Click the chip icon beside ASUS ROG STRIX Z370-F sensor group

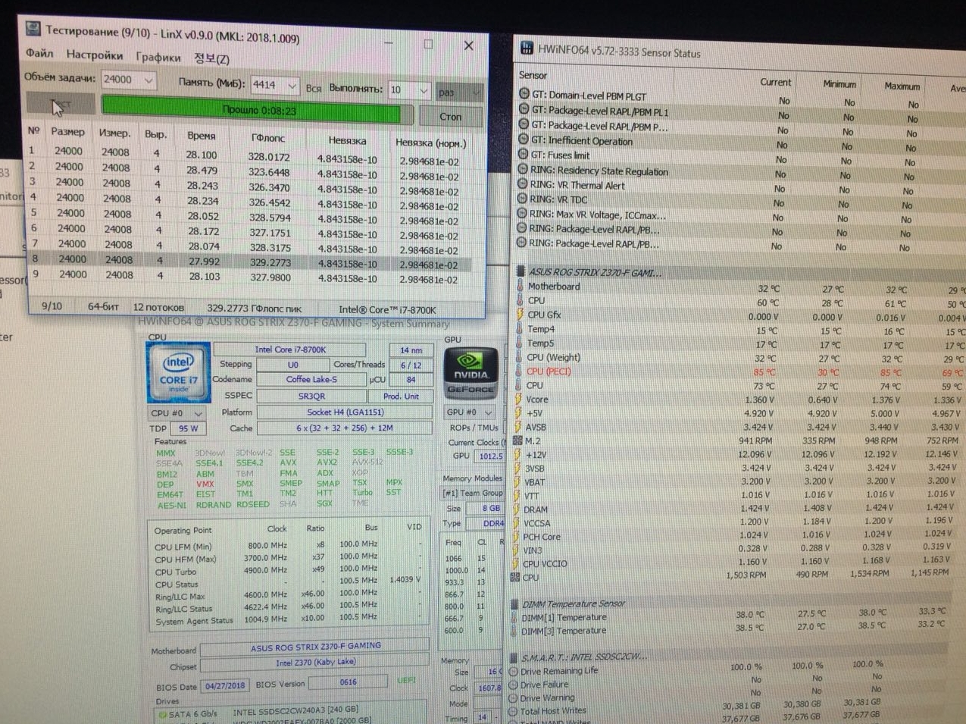click(521, 271)
